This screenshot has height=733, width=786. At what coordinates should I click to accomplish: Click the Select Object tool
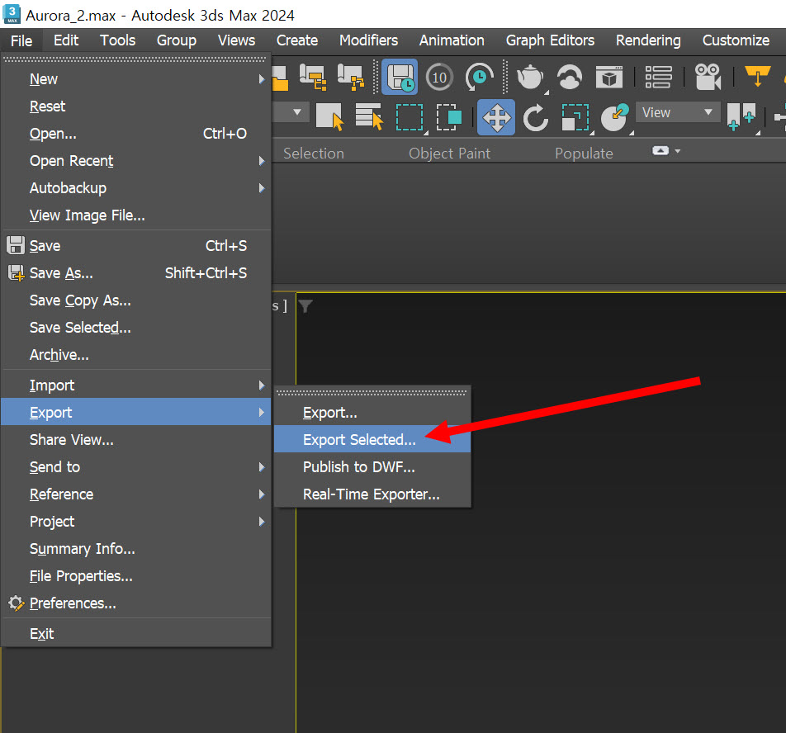[330, 117]
